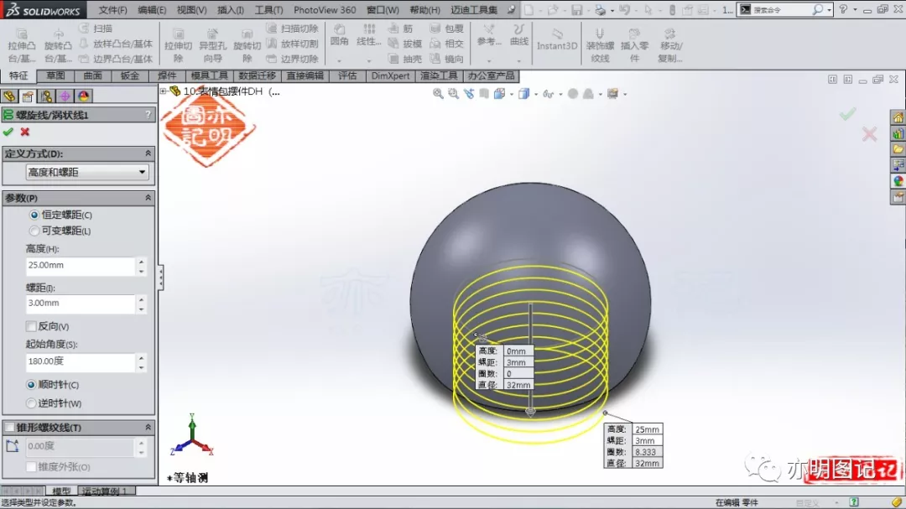
Task: Increase the 高度 height with the up spinner
Action: pyautogui.click(x=142, y=261)
